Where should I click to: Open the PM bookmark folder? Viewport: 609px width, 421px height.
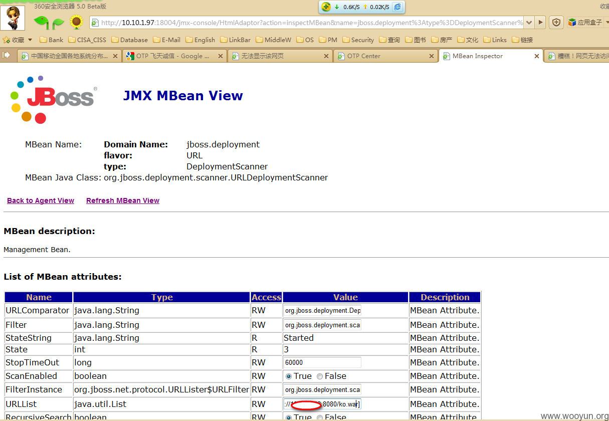tap(328, 40)
